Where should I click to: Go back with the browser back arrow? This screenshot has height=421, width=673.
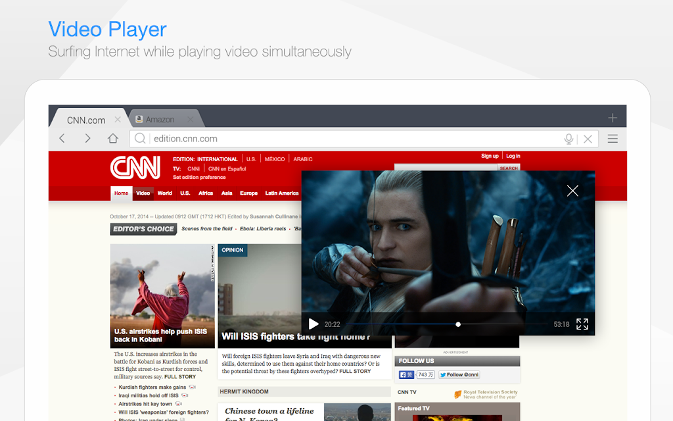coord(62,138)
